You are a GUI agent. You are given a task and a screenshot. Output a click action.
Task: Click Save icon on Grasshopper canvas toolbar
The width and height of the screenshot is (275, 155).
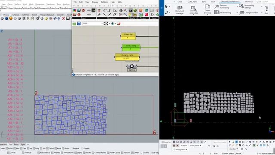tap(79, 24)
